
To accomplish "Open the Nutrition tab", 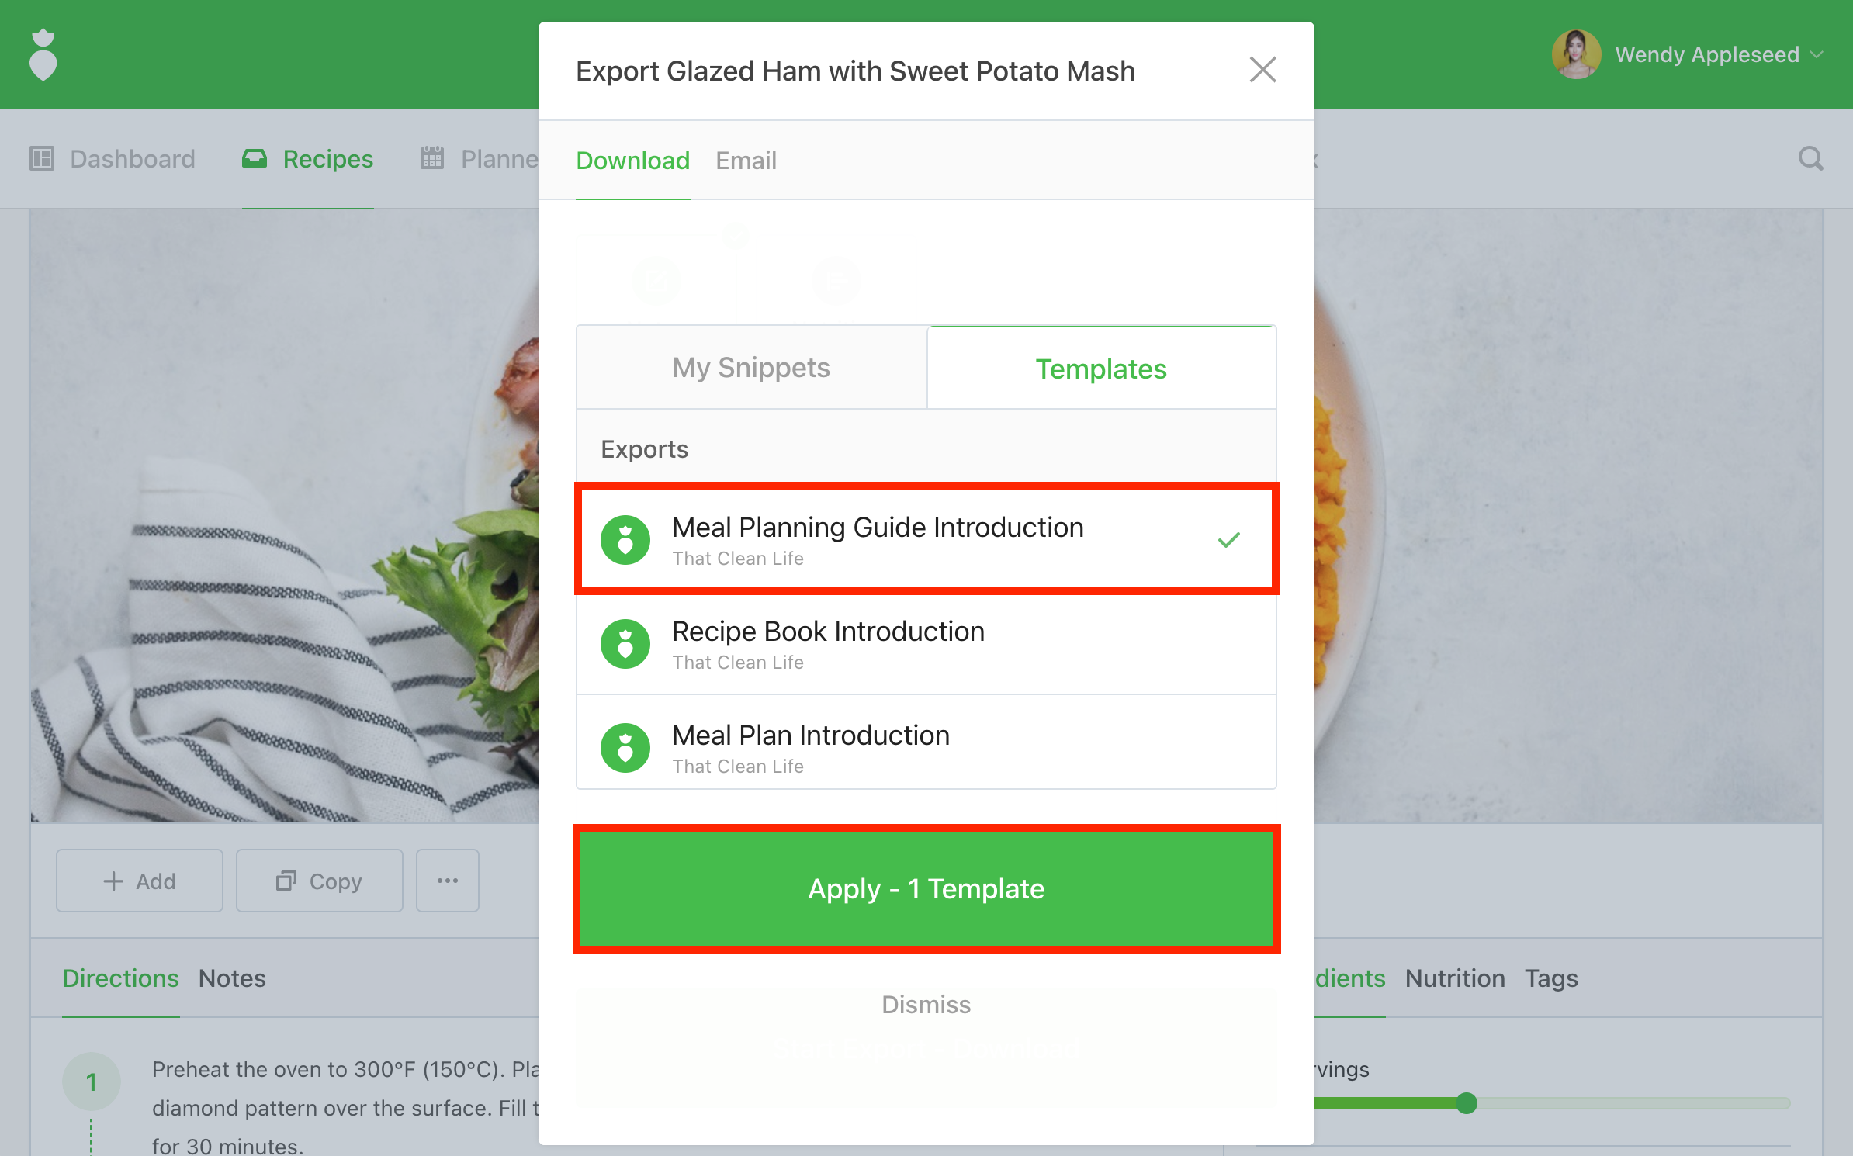I will 1455,978.
